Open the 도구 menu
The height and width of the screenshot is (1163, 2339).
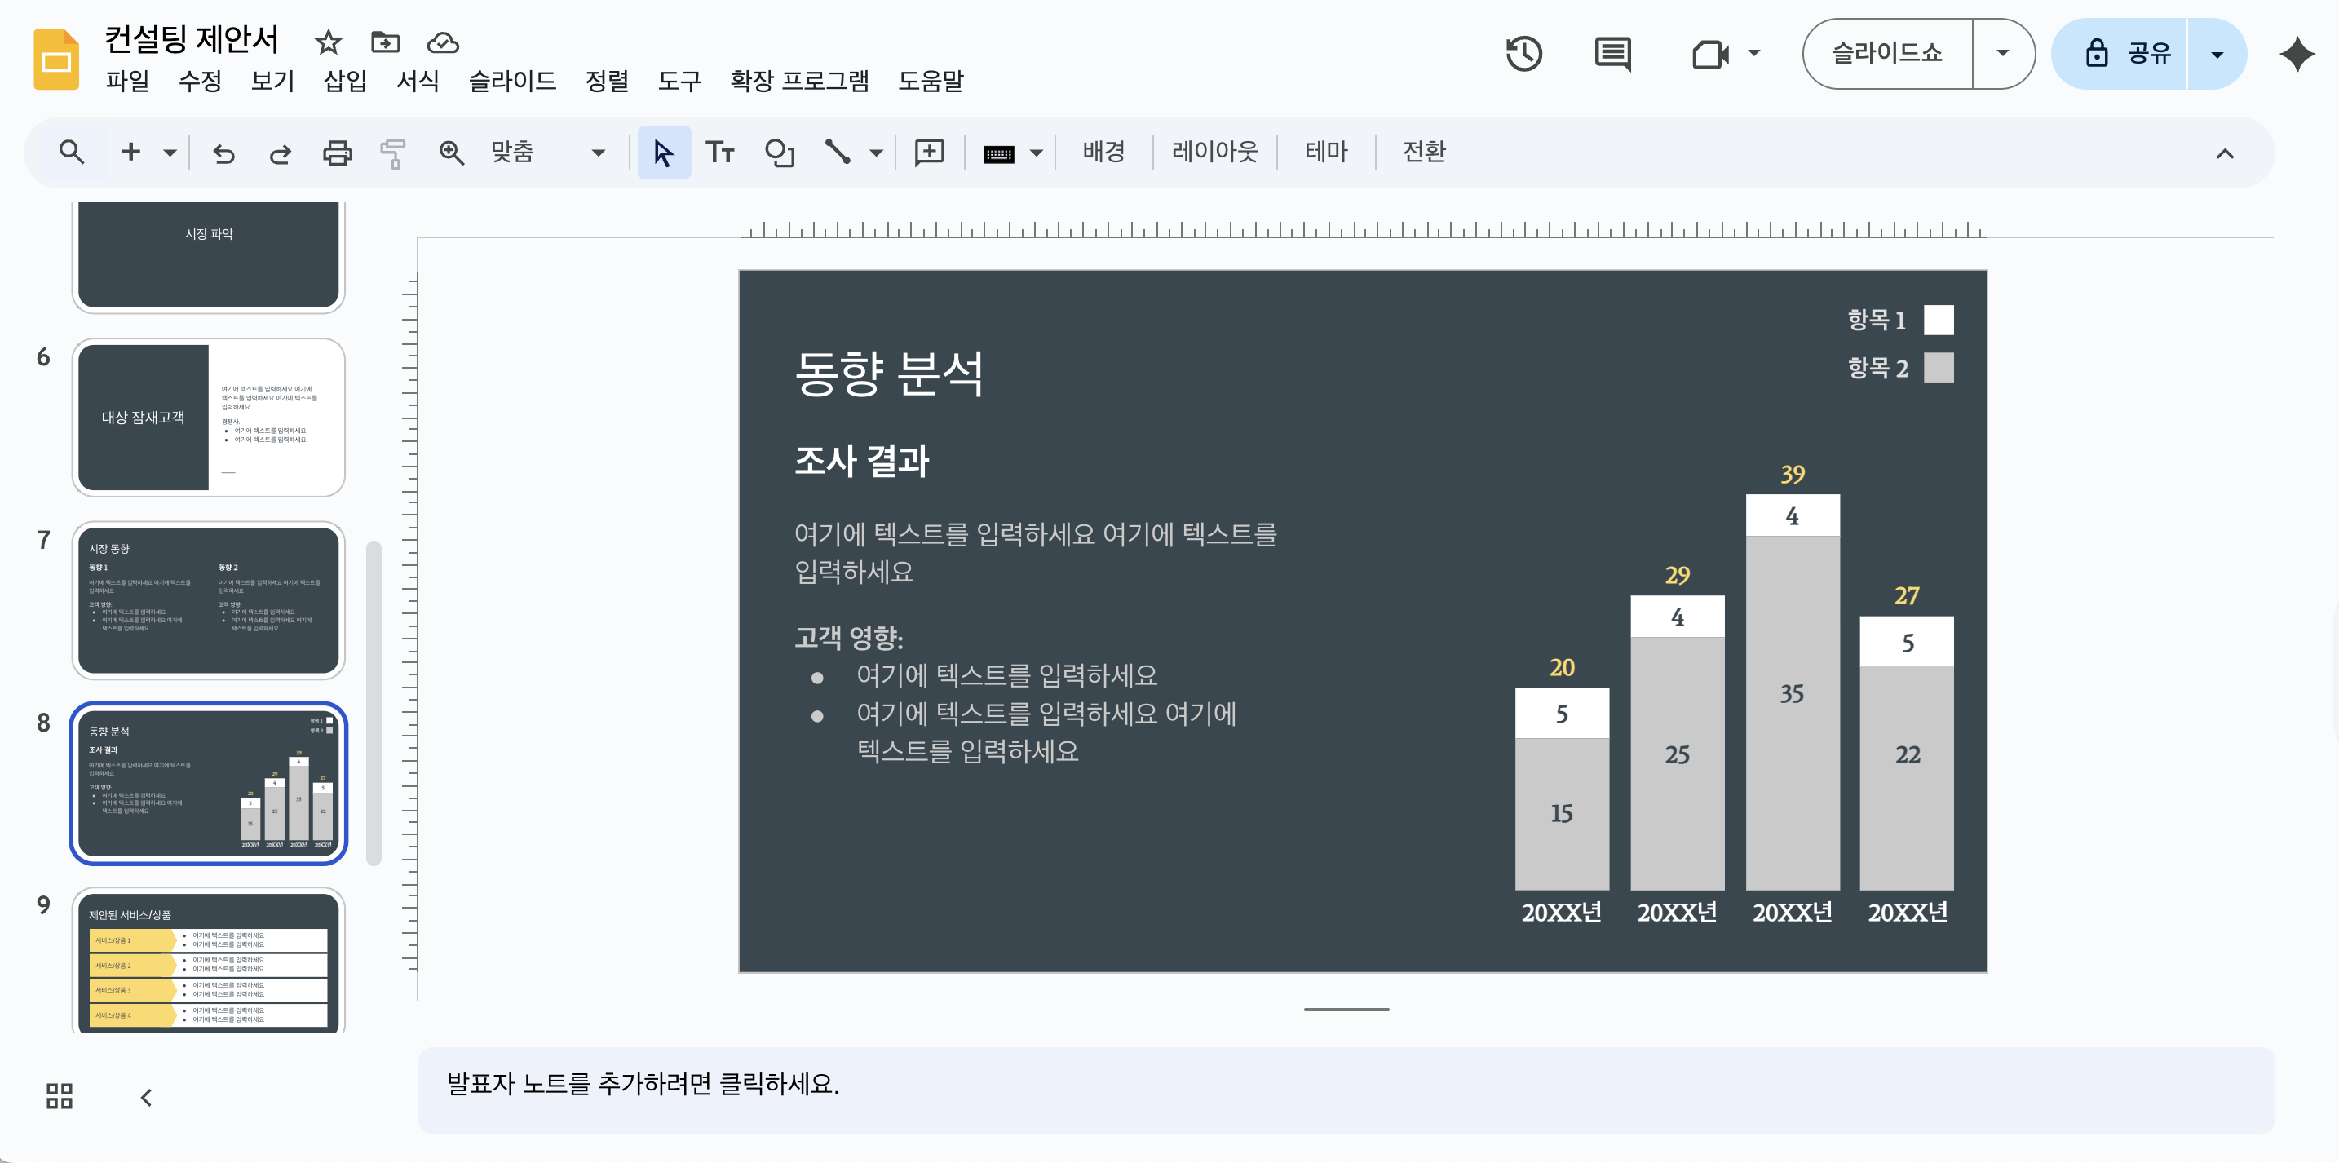point(679,82)
